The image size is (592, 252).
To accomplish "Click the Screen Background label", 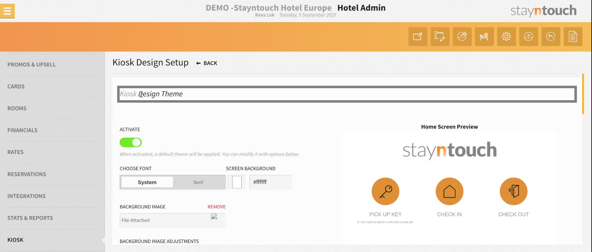I will (x=251, y=169).
